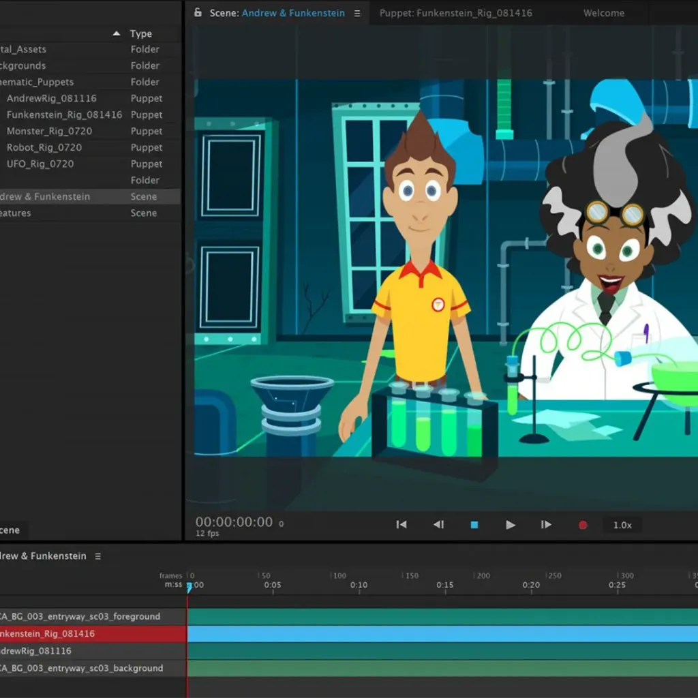The height and width of the screenshot is (698, 698).
Task: Select UFO_Rig_0720 in the project list
Action: click(90, 164)
